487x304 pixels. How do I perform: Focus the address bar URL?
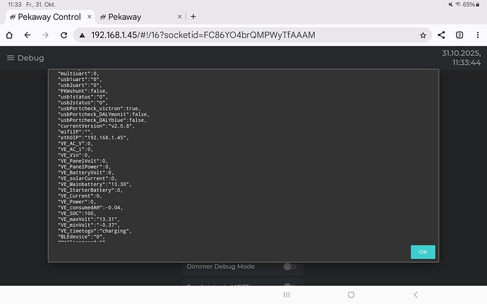(x=203, y=35)
